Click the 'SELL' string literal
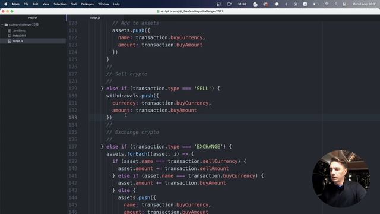Viewport: 380px width, 214px height. click(x=202, y=89)
